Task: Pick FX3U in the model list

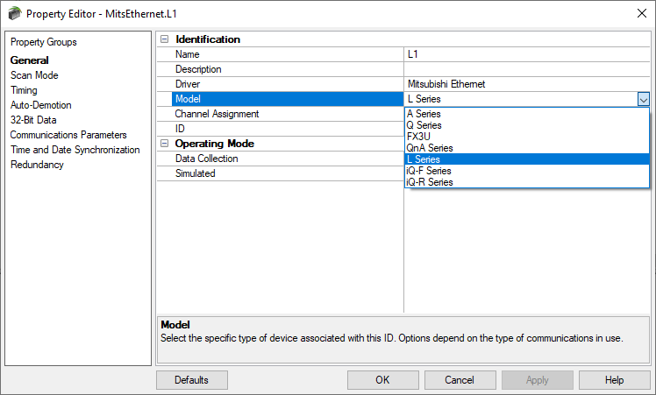Action: click(x=527, y=137)
